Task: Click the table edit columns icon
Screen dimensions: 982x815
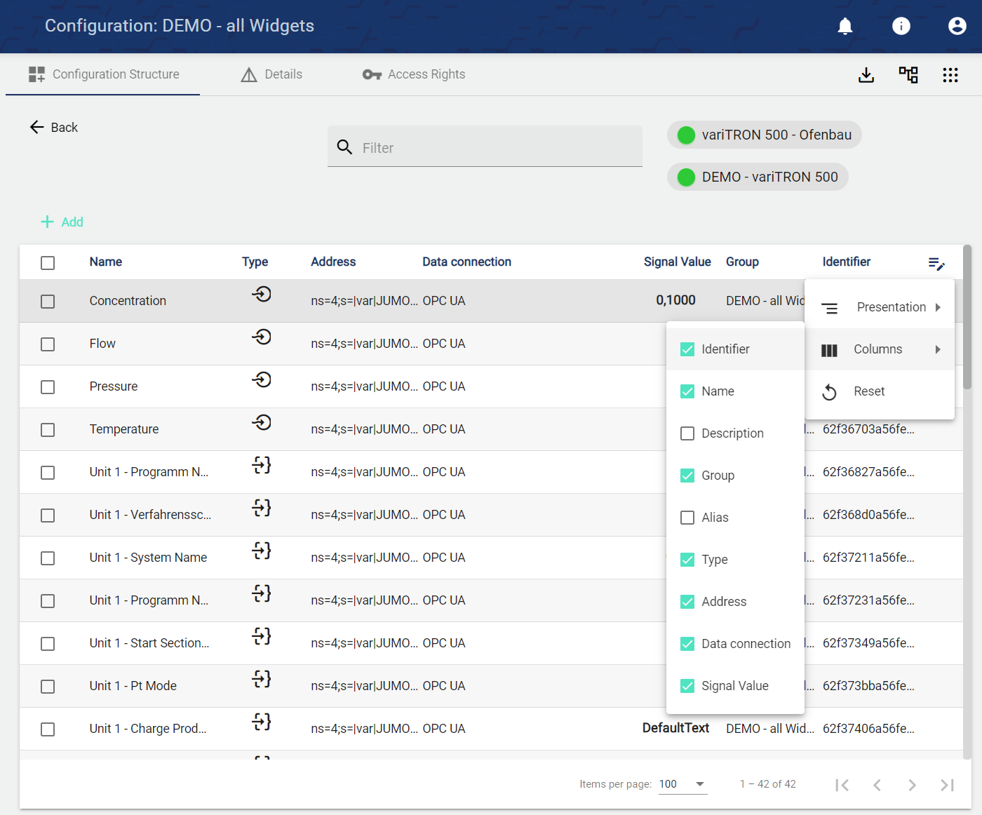Action: coord(936,264)
